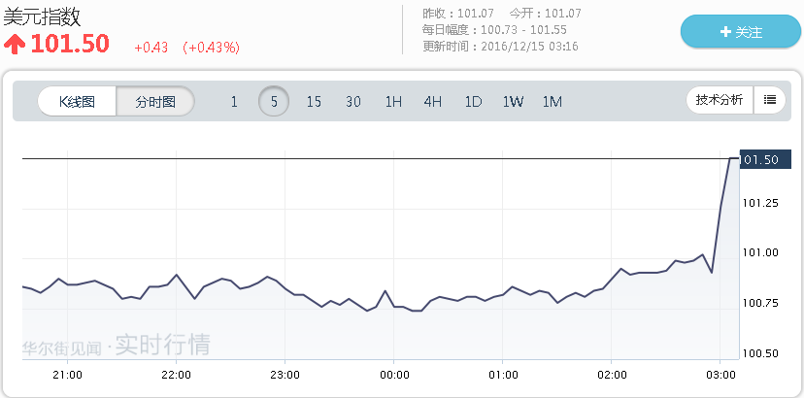Select the 1W timeframe
This screenshot has height=398, width=804.
[513, 101]
